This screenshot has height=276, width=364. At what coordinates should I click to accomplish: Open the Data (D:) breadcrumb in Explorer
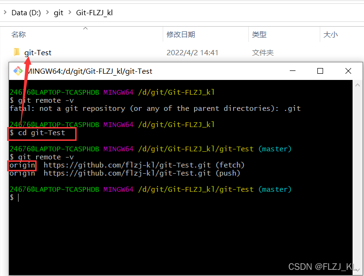[x=26, y=12]
